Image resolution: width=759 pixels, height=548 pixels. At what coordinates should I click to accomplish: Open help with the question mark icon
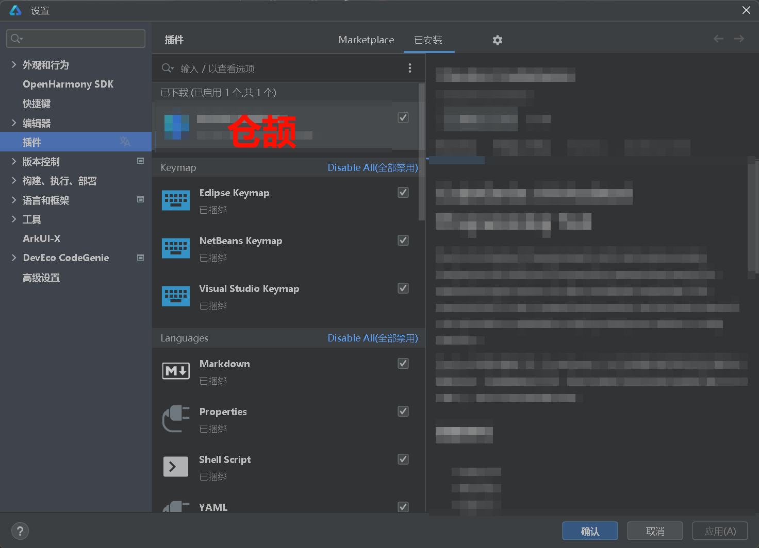pyautogui.click(x=20, y=531)
